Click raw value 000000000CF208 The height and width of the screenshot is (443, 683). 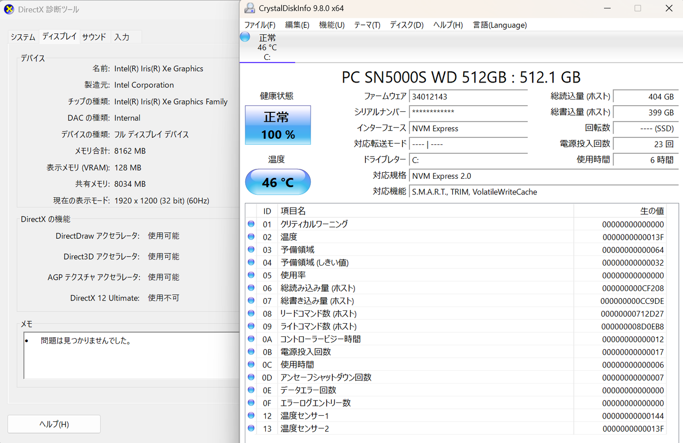(633, 288)
